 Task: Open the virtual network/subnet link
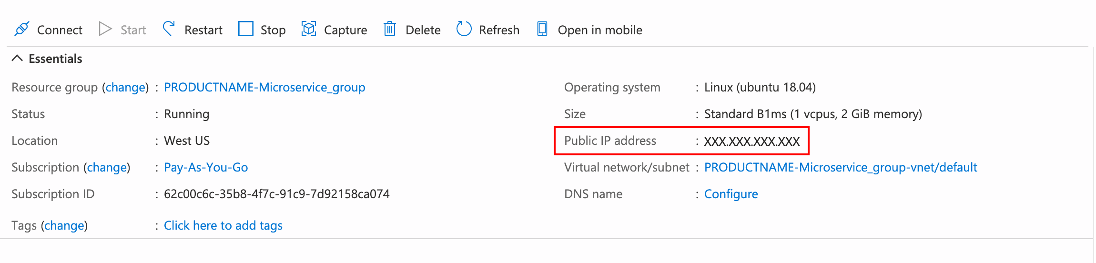[x=841, y=167]
